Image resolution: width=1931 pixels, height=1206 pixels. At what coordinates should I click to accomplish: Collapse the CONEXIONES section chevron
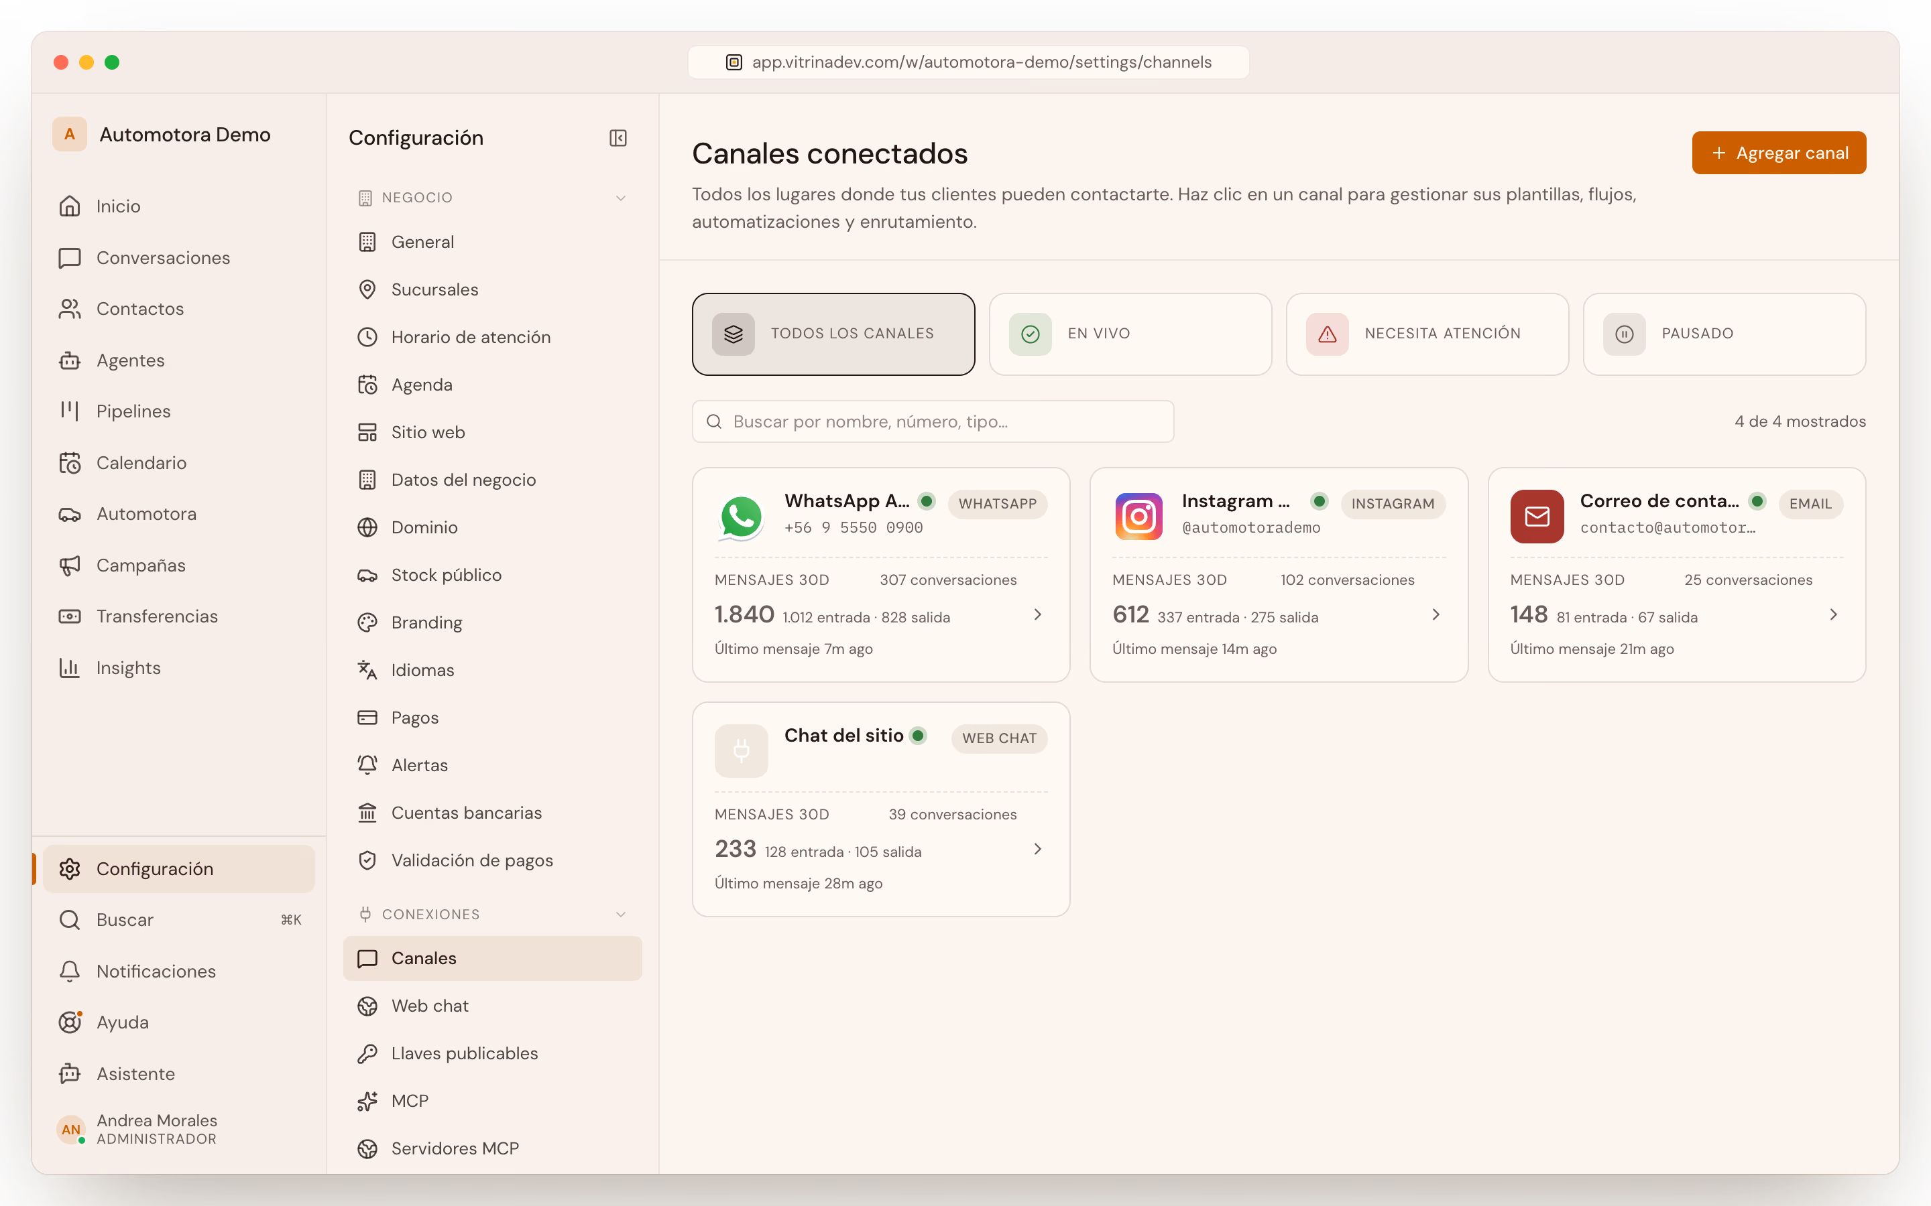[x=621, y=914]
